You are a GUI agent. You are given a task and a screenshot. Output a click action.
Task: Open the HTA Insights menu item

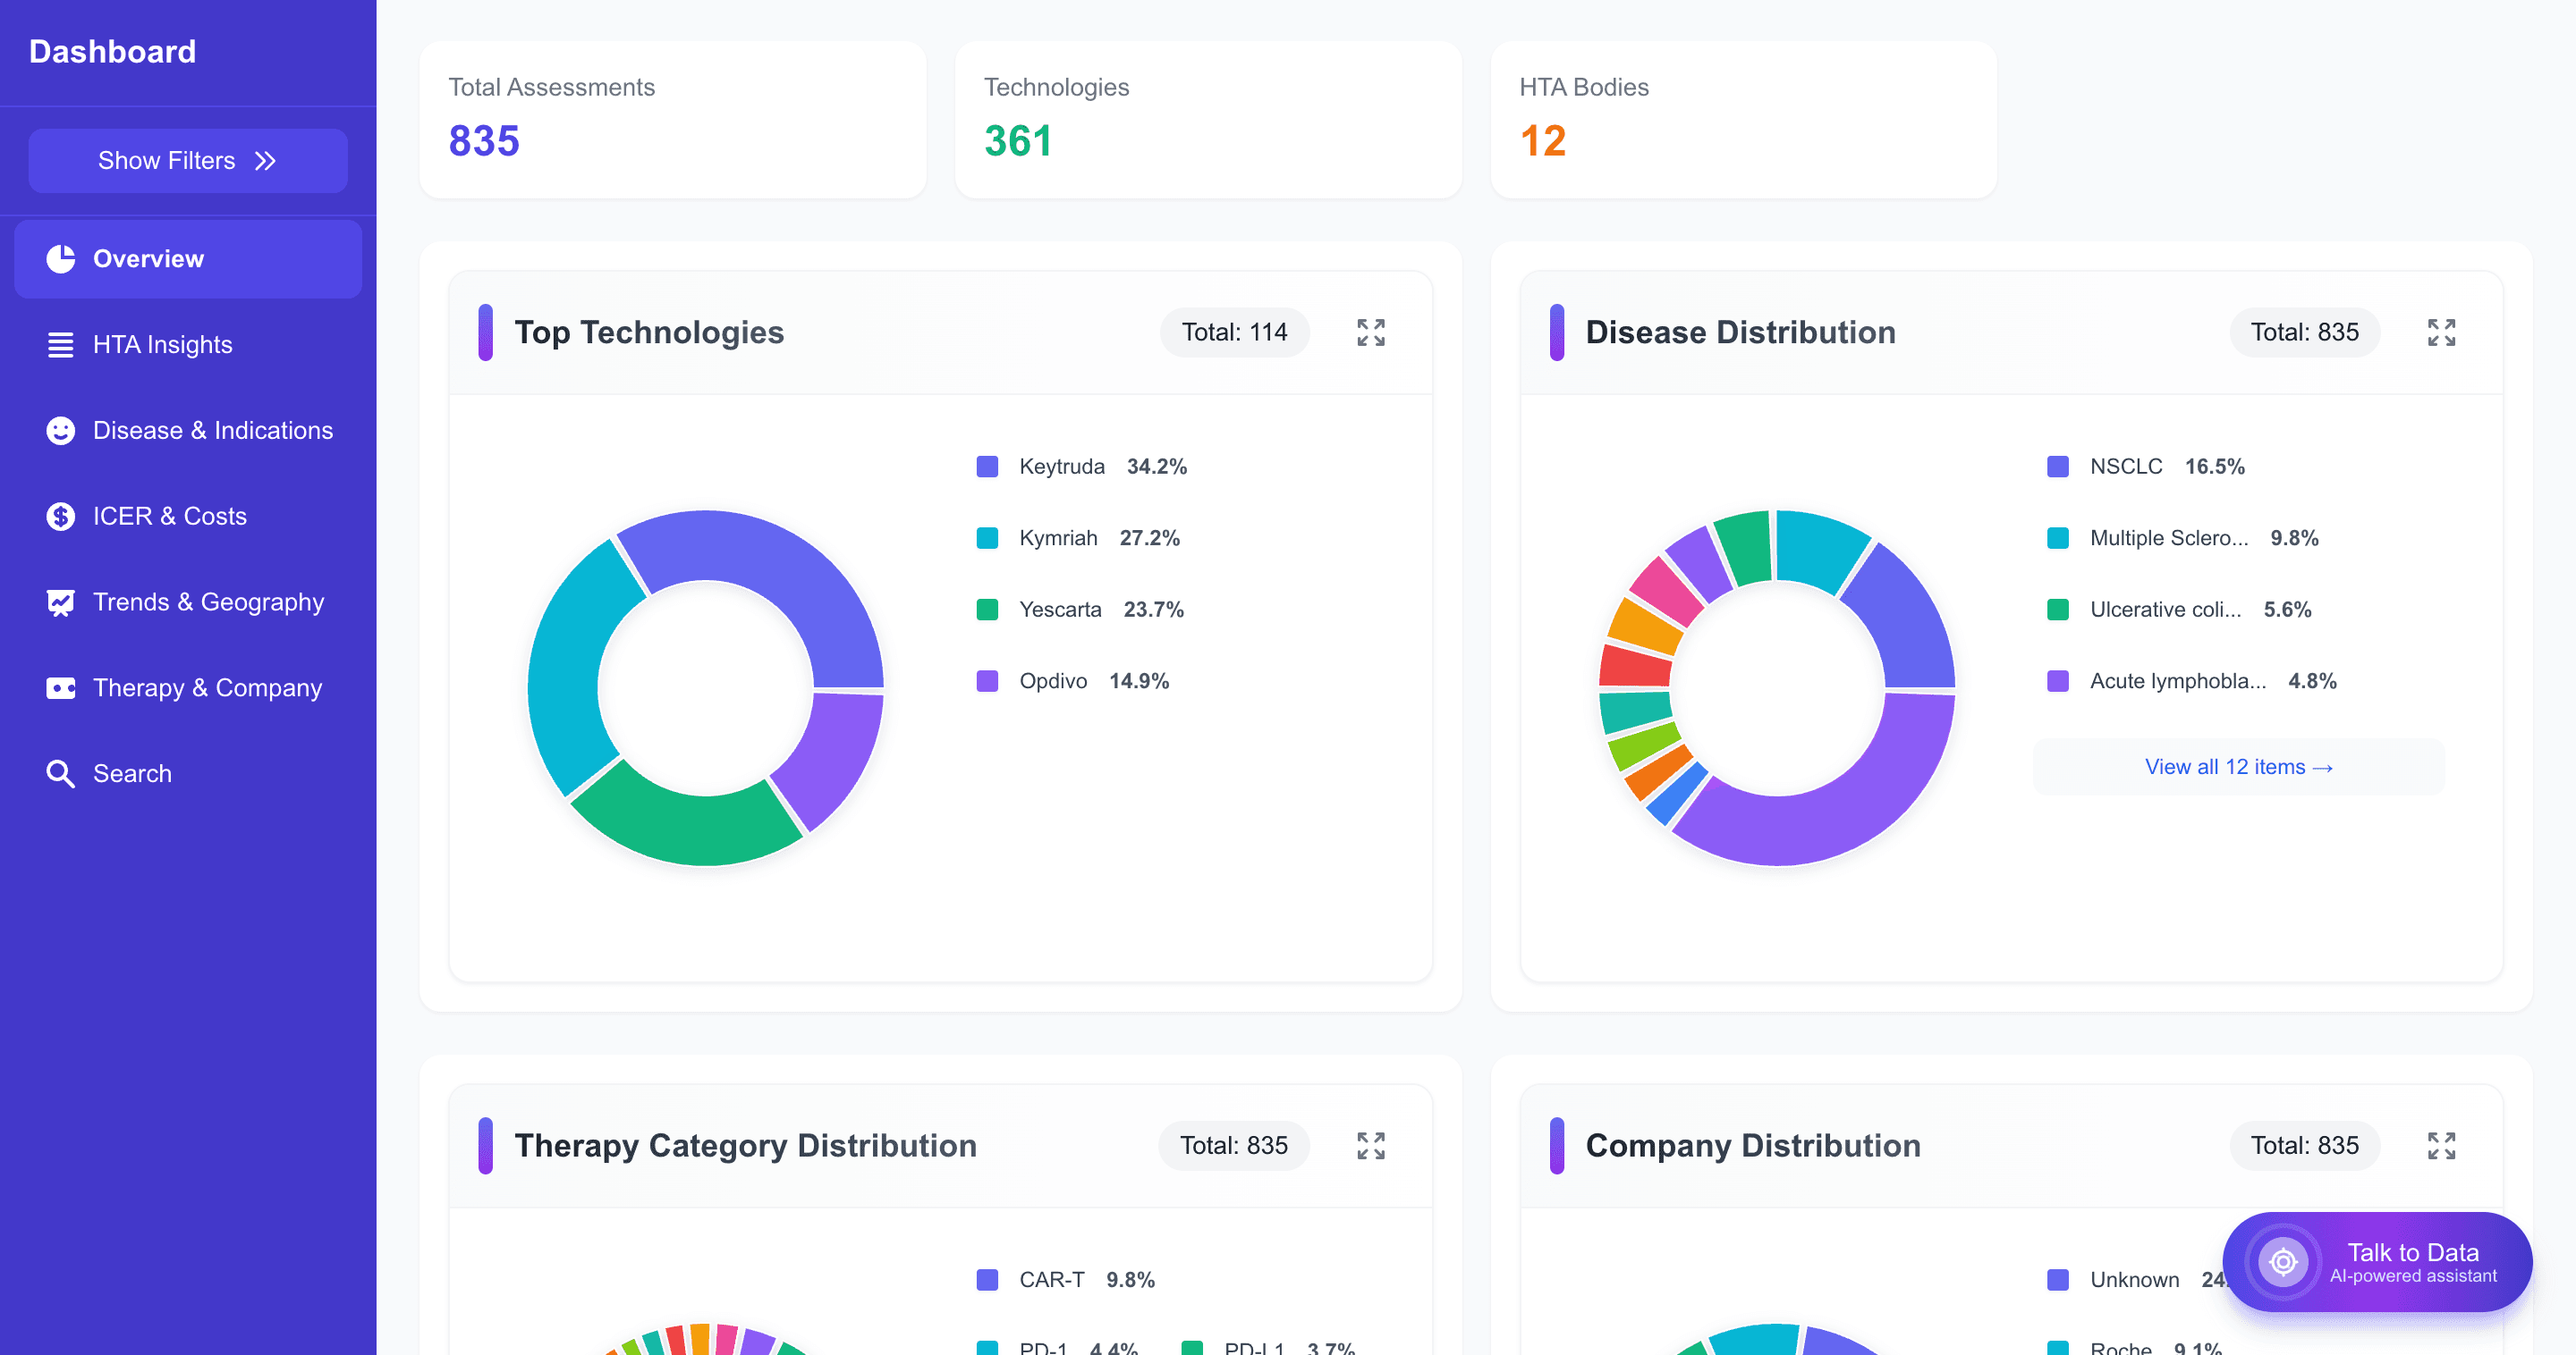click(162, 345)
